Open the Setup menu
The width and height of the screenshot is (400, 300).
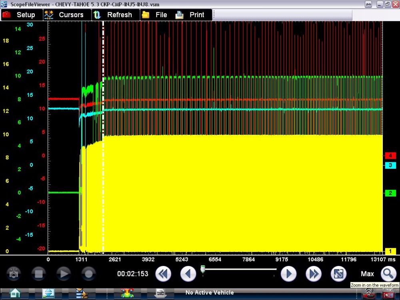[x=19, y=15]
